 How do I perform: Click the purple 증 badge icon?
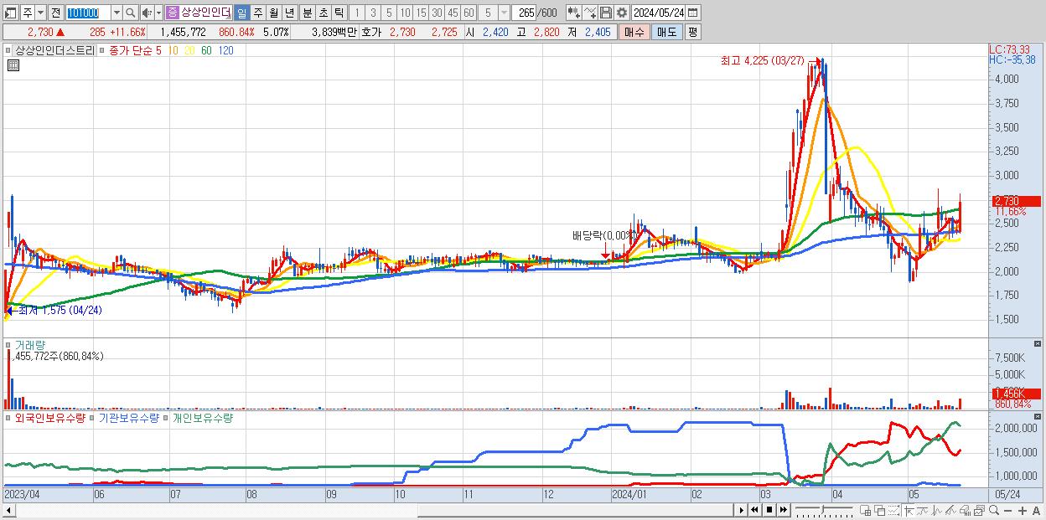point(172,13)
